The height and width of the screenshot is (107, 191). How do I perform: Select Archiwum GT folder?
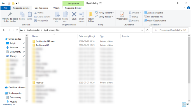41,45
